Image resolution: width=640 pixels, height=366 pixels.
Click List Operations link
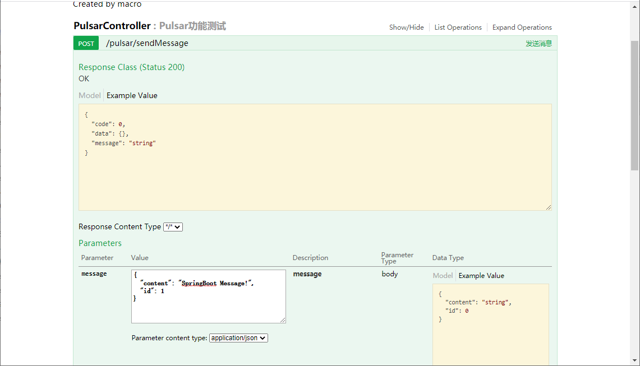(x=458, y=27)
